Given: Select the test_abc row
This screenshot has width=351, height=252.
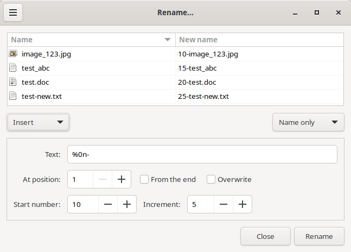Looking at the screenshot, I should click(176, 68).
